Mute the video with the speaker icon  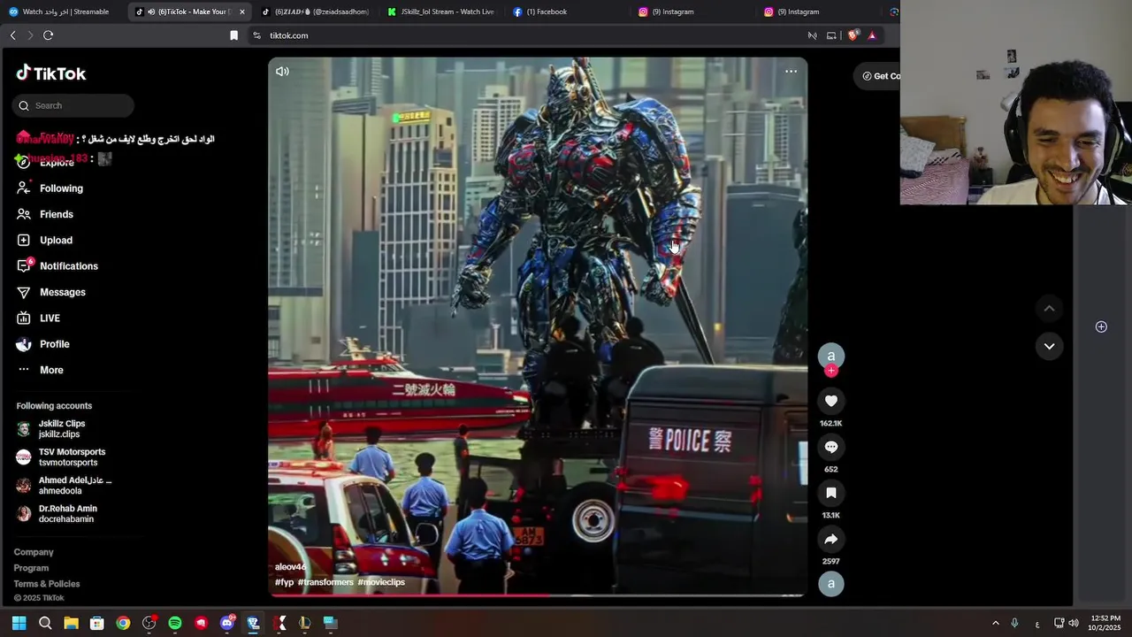(282, 72)
